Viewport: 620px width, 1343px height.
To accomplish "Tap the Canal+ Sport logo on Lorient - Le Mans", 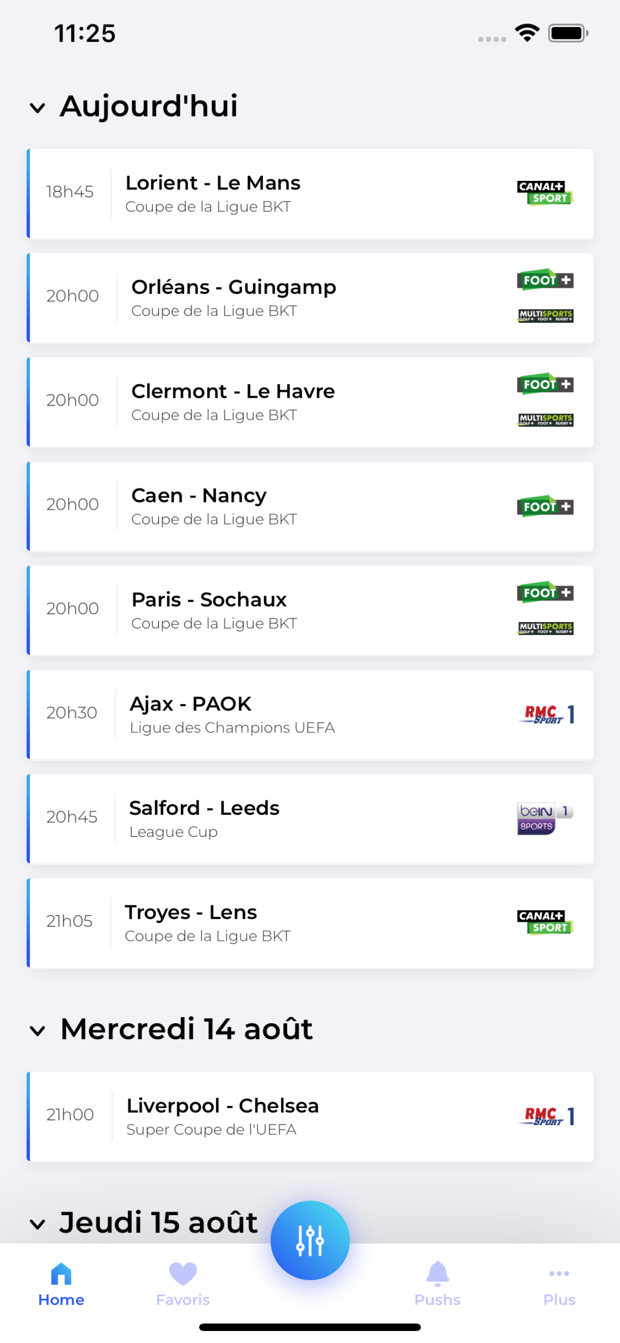I will [x=545, y=192].
